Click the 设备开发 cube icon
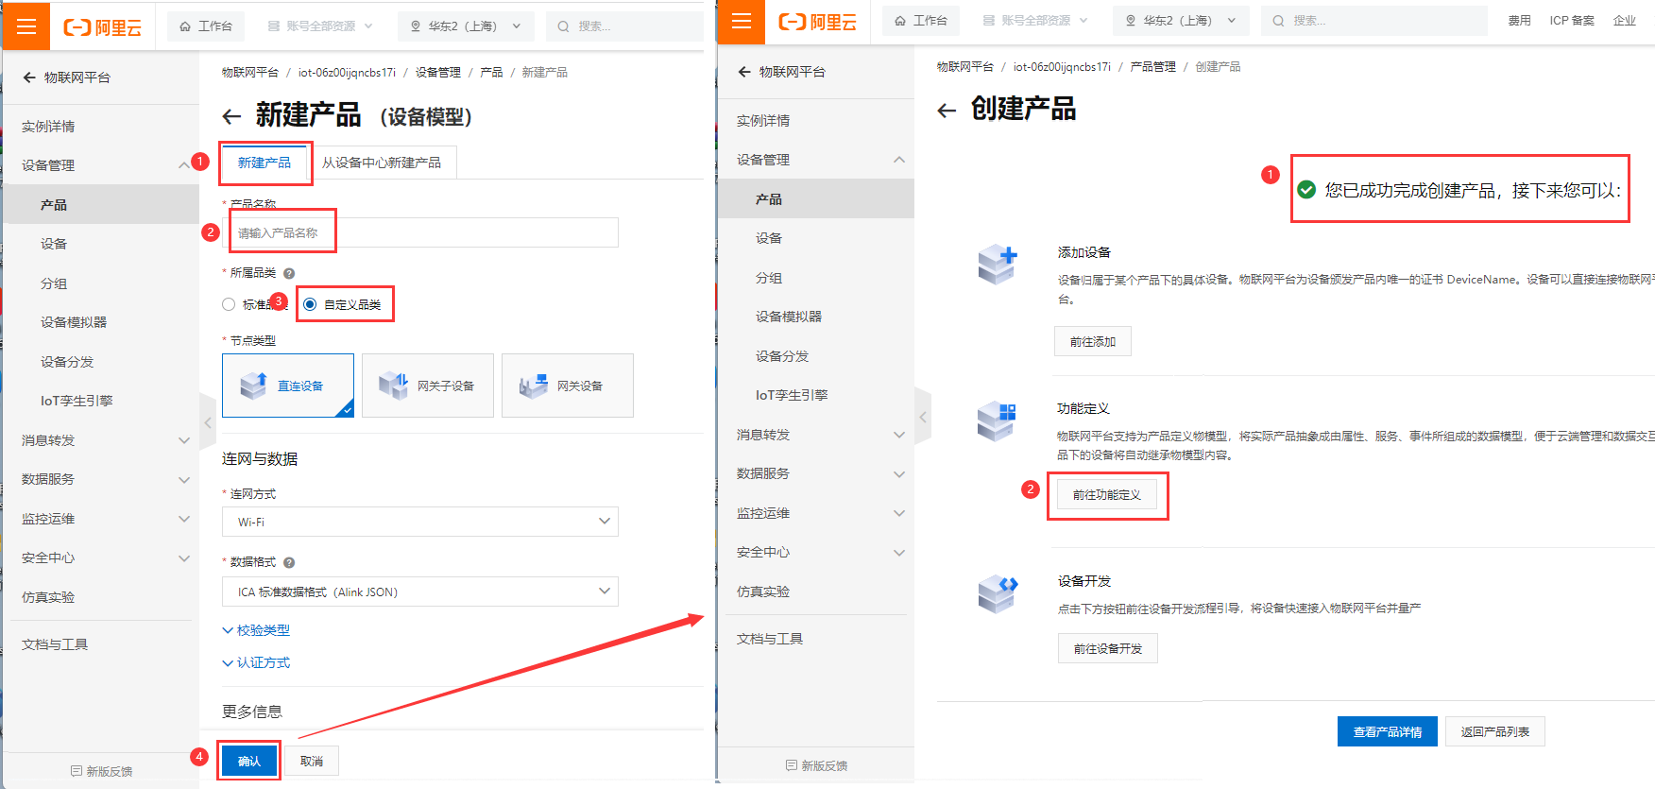This screenshot has height=789, width=1655. (997, 594)
